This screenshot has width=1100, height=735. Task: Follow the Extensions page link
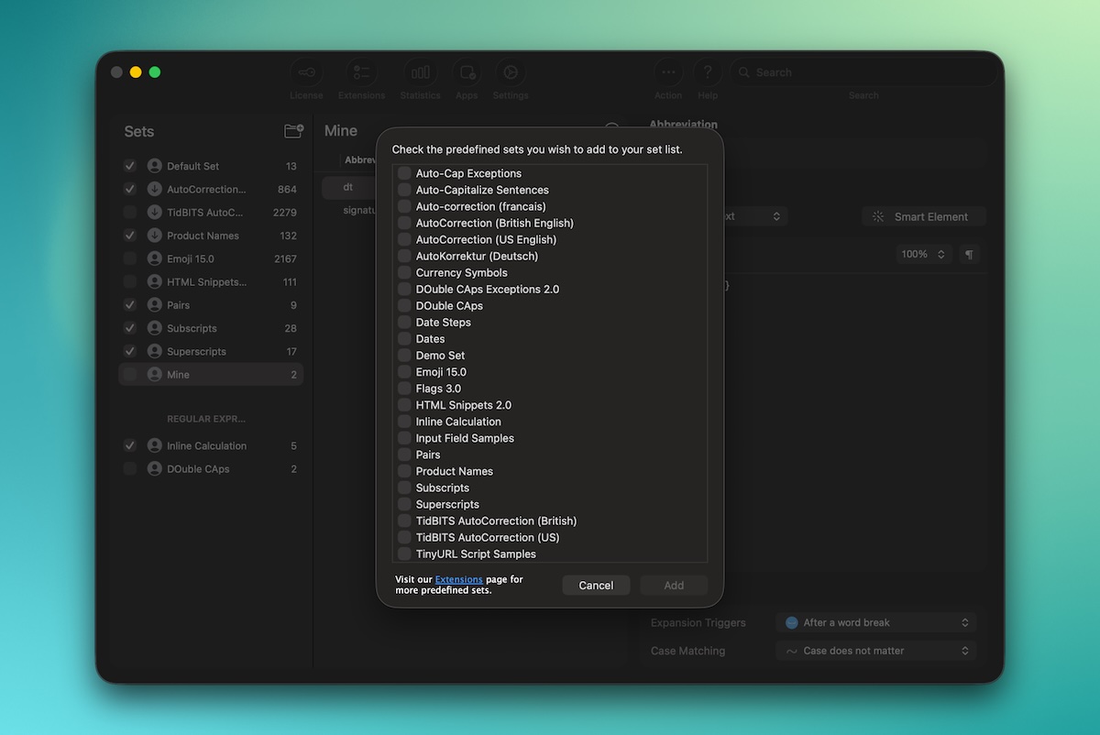pos(458,580)
